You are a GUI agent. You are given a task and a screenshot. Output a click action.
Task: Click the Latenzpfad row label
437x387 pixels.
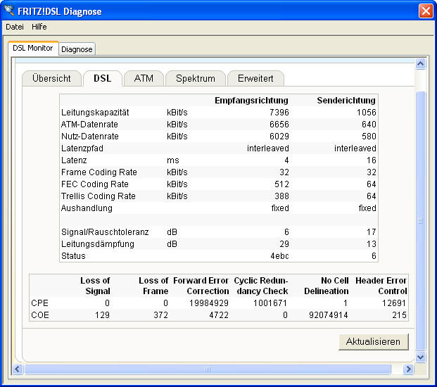click(x=82, y=148)
